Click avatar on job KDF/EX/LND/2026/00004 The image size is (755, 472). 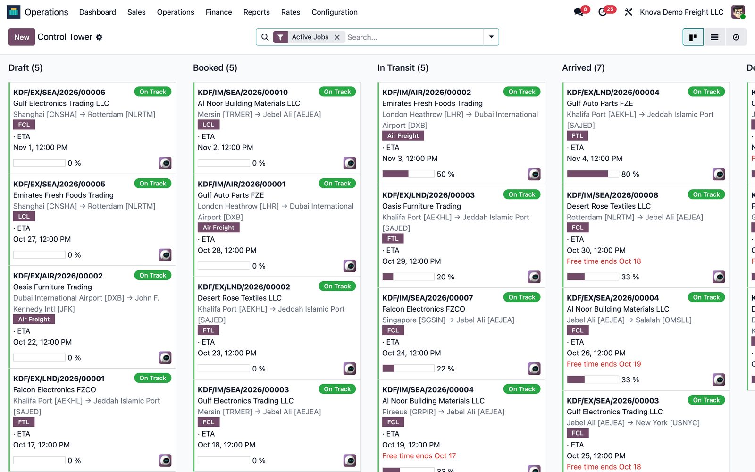pos(719,174)
